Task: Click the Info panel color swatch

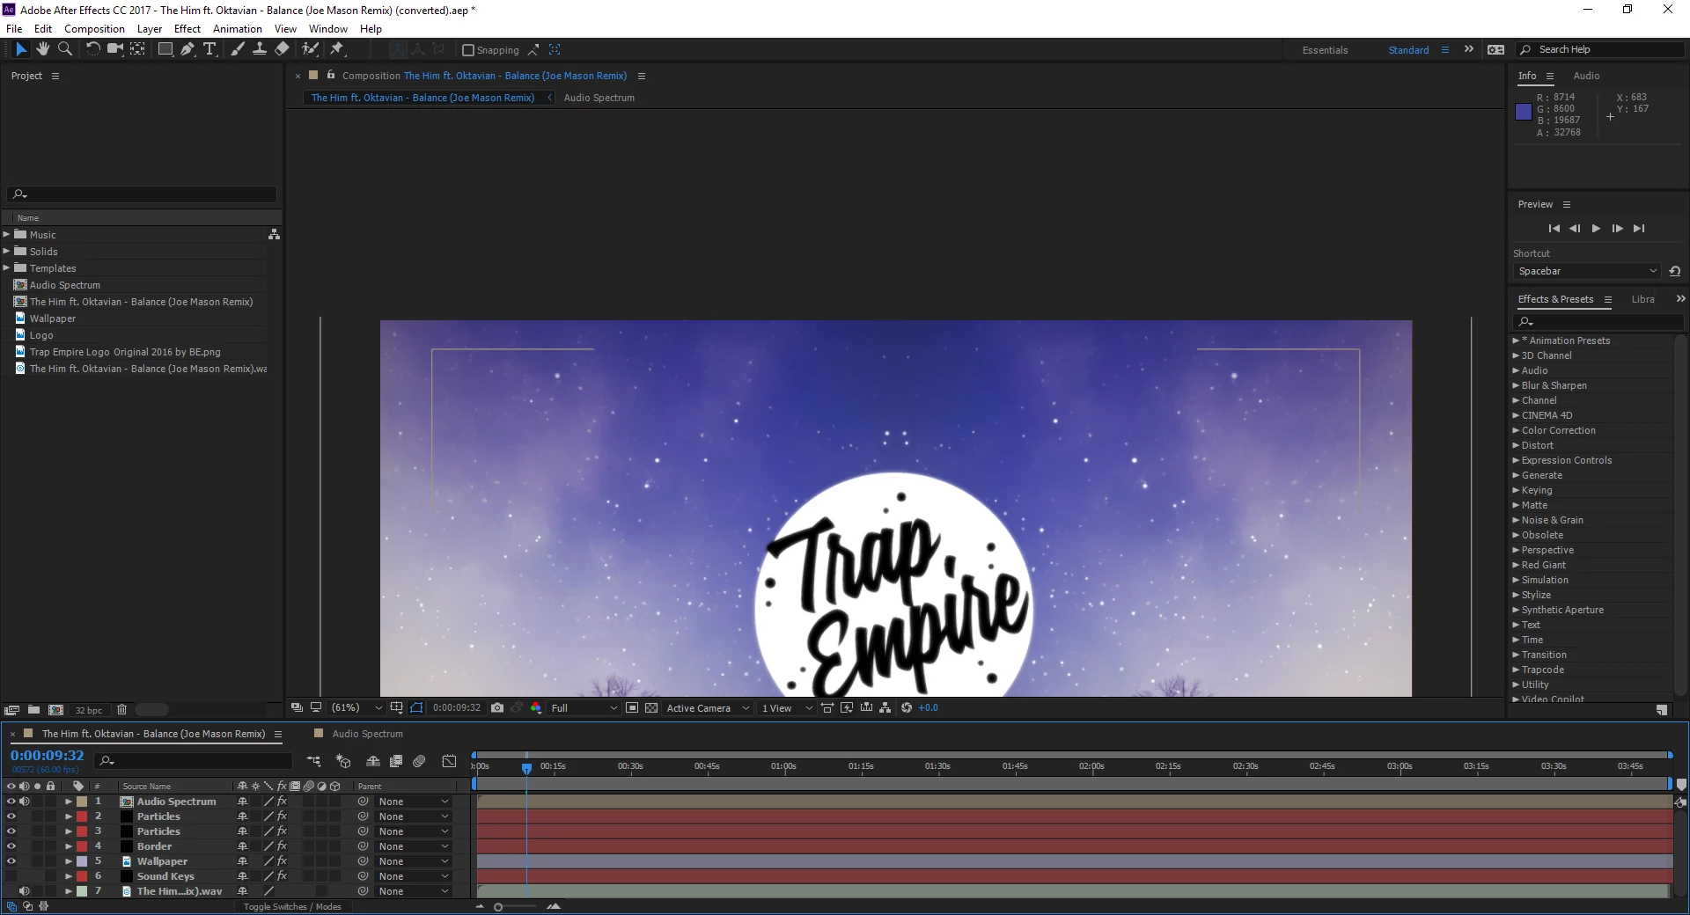Action: (1524, 112)
